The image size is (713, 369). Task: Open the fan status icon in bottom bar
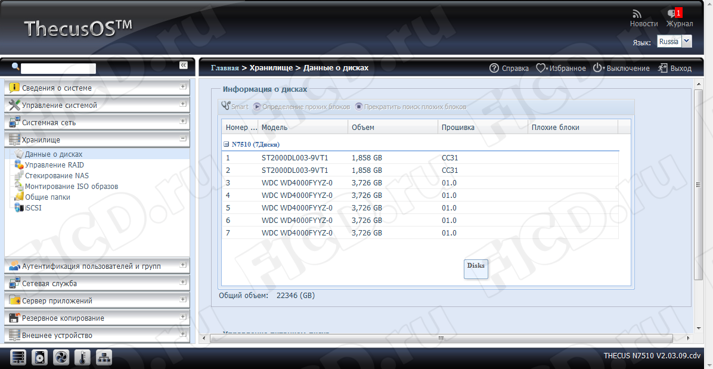pyautogui.click(x=61, y=358)
